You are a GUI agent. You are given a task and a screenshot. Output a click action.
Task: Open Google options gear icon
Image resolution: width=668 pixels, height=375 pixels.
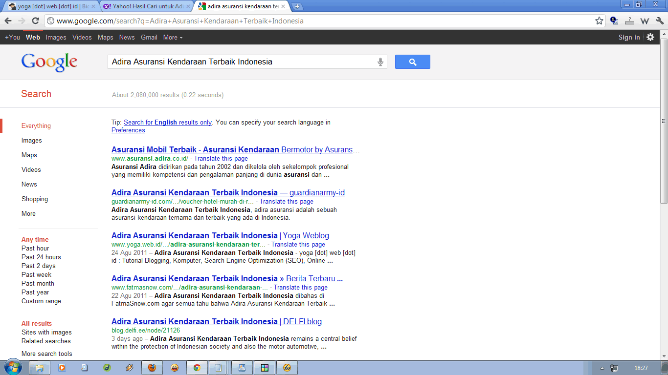point(650,37)
